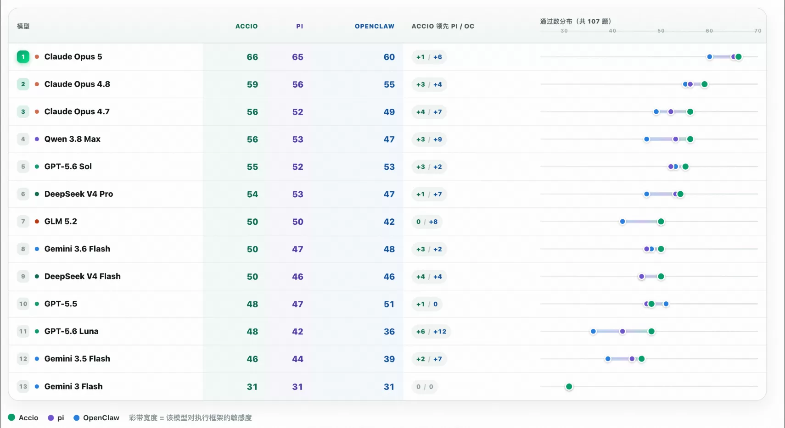
Task: Click the green Accio legend dot
Action: point(11,417)
